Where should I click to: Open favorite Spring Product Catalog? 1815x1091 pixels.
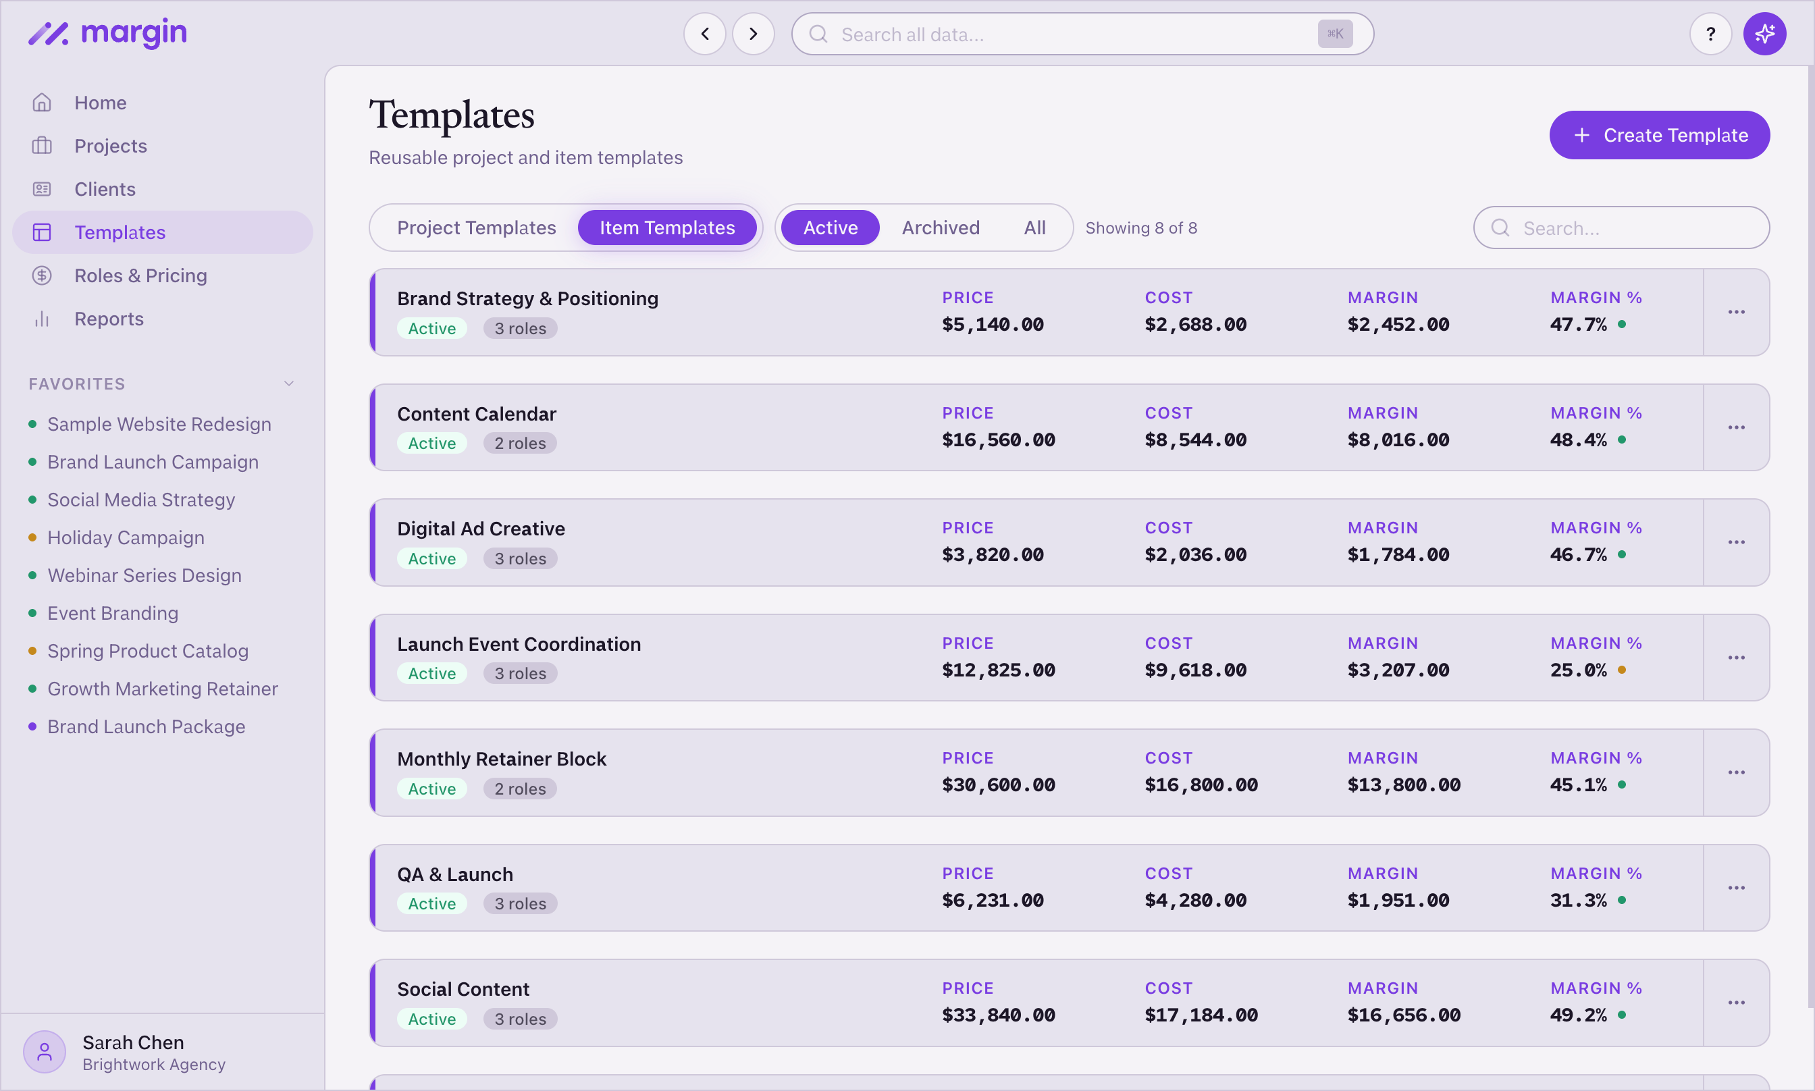[148, 651]
